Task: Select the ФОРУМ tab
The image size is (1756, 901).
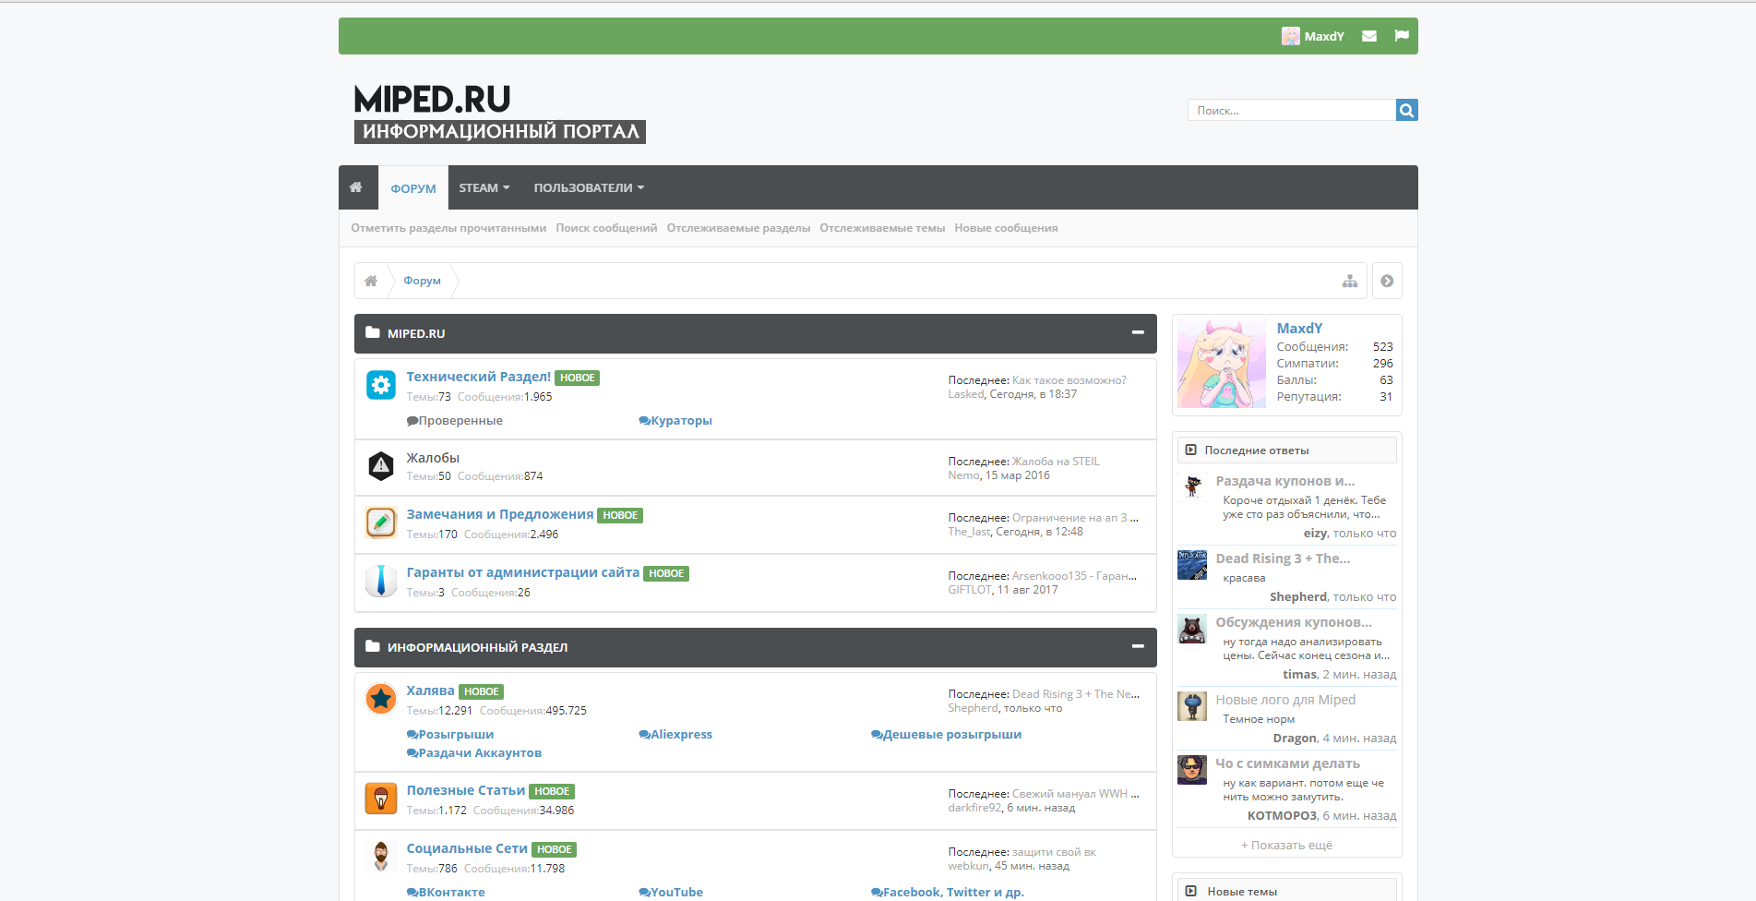Action: pyautogui.click(x=413, y=188)
